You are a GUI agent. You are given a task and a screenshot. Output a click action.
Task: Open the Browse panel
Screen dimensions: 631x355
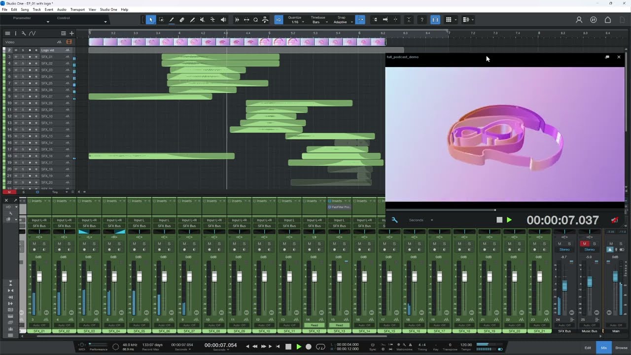tap(621, 348)
